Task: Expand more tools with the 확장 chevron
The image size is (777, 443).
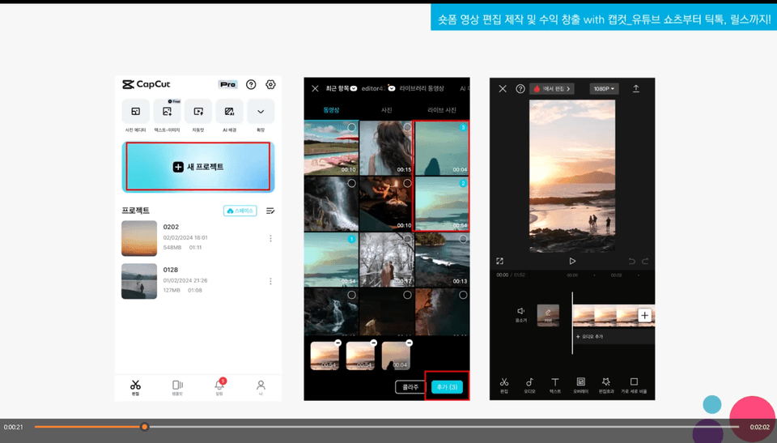Action: point(261,112)
